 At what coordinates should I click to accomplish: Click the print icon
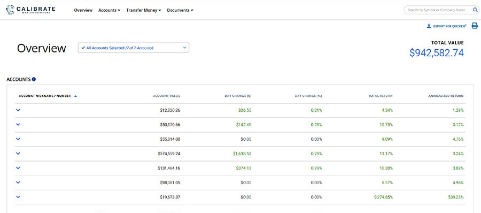[475, 26]
